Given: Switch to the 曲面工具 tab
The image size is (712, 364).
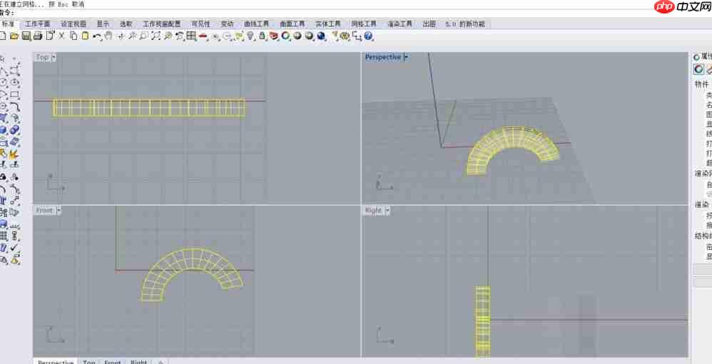Looking at the screenshot, I should click(293, 24).
